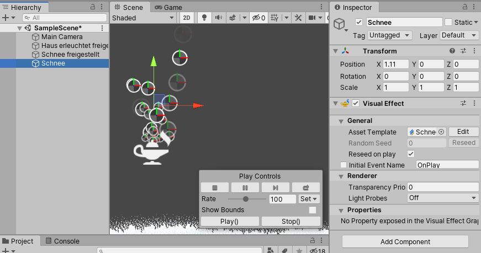Toggle scene audio with the speaker icon
Image resolution: width=481 pixels, height=253 pixels.
[219, 18]
